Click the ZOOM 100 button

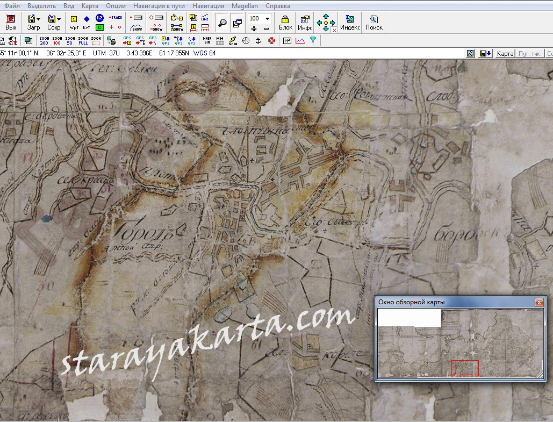click(57, 41)
